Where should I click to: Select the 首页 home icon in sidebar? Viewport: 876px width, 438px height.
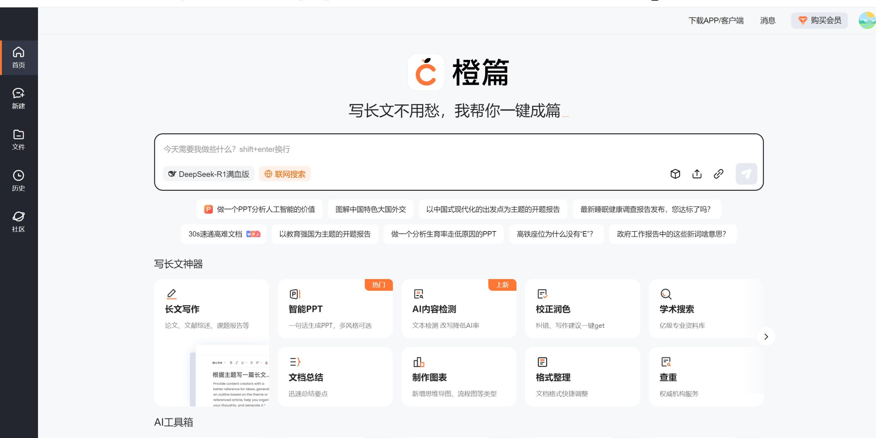(x=19, y=57)
